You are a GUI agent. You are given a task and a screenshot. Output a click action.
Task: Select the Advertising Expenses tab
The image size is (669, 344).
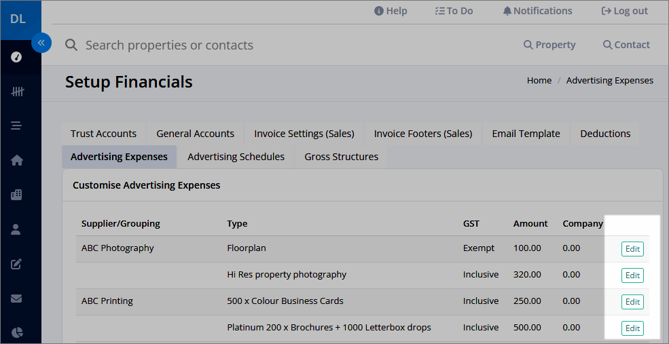tap(119, 157)
